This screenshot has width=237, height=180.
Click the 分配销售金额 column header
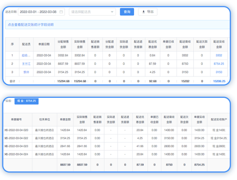tap(63, 44)
